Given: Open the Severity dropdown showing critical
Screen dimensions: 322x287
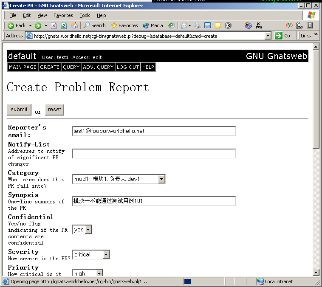Looking at the screenshot, I should click(x=91, y=255).
